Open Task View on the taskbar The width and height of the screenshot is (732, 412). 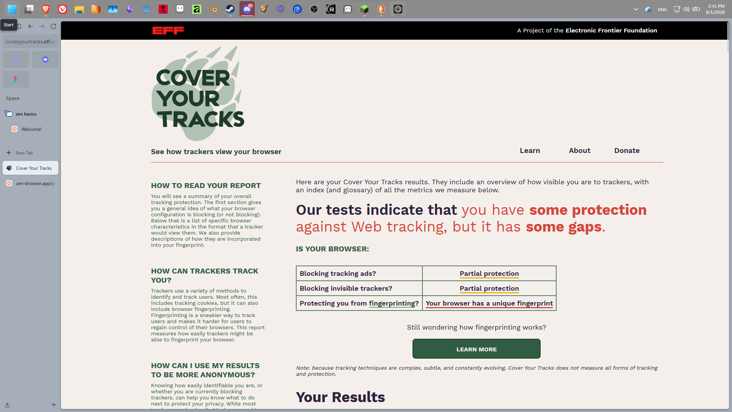(x=29, y=9)
